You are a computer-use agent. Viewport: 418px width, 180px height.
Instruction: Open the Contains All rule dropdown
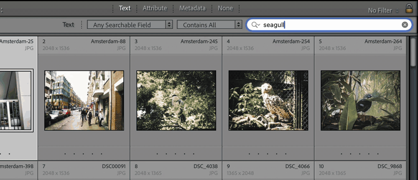click(209, 25)
